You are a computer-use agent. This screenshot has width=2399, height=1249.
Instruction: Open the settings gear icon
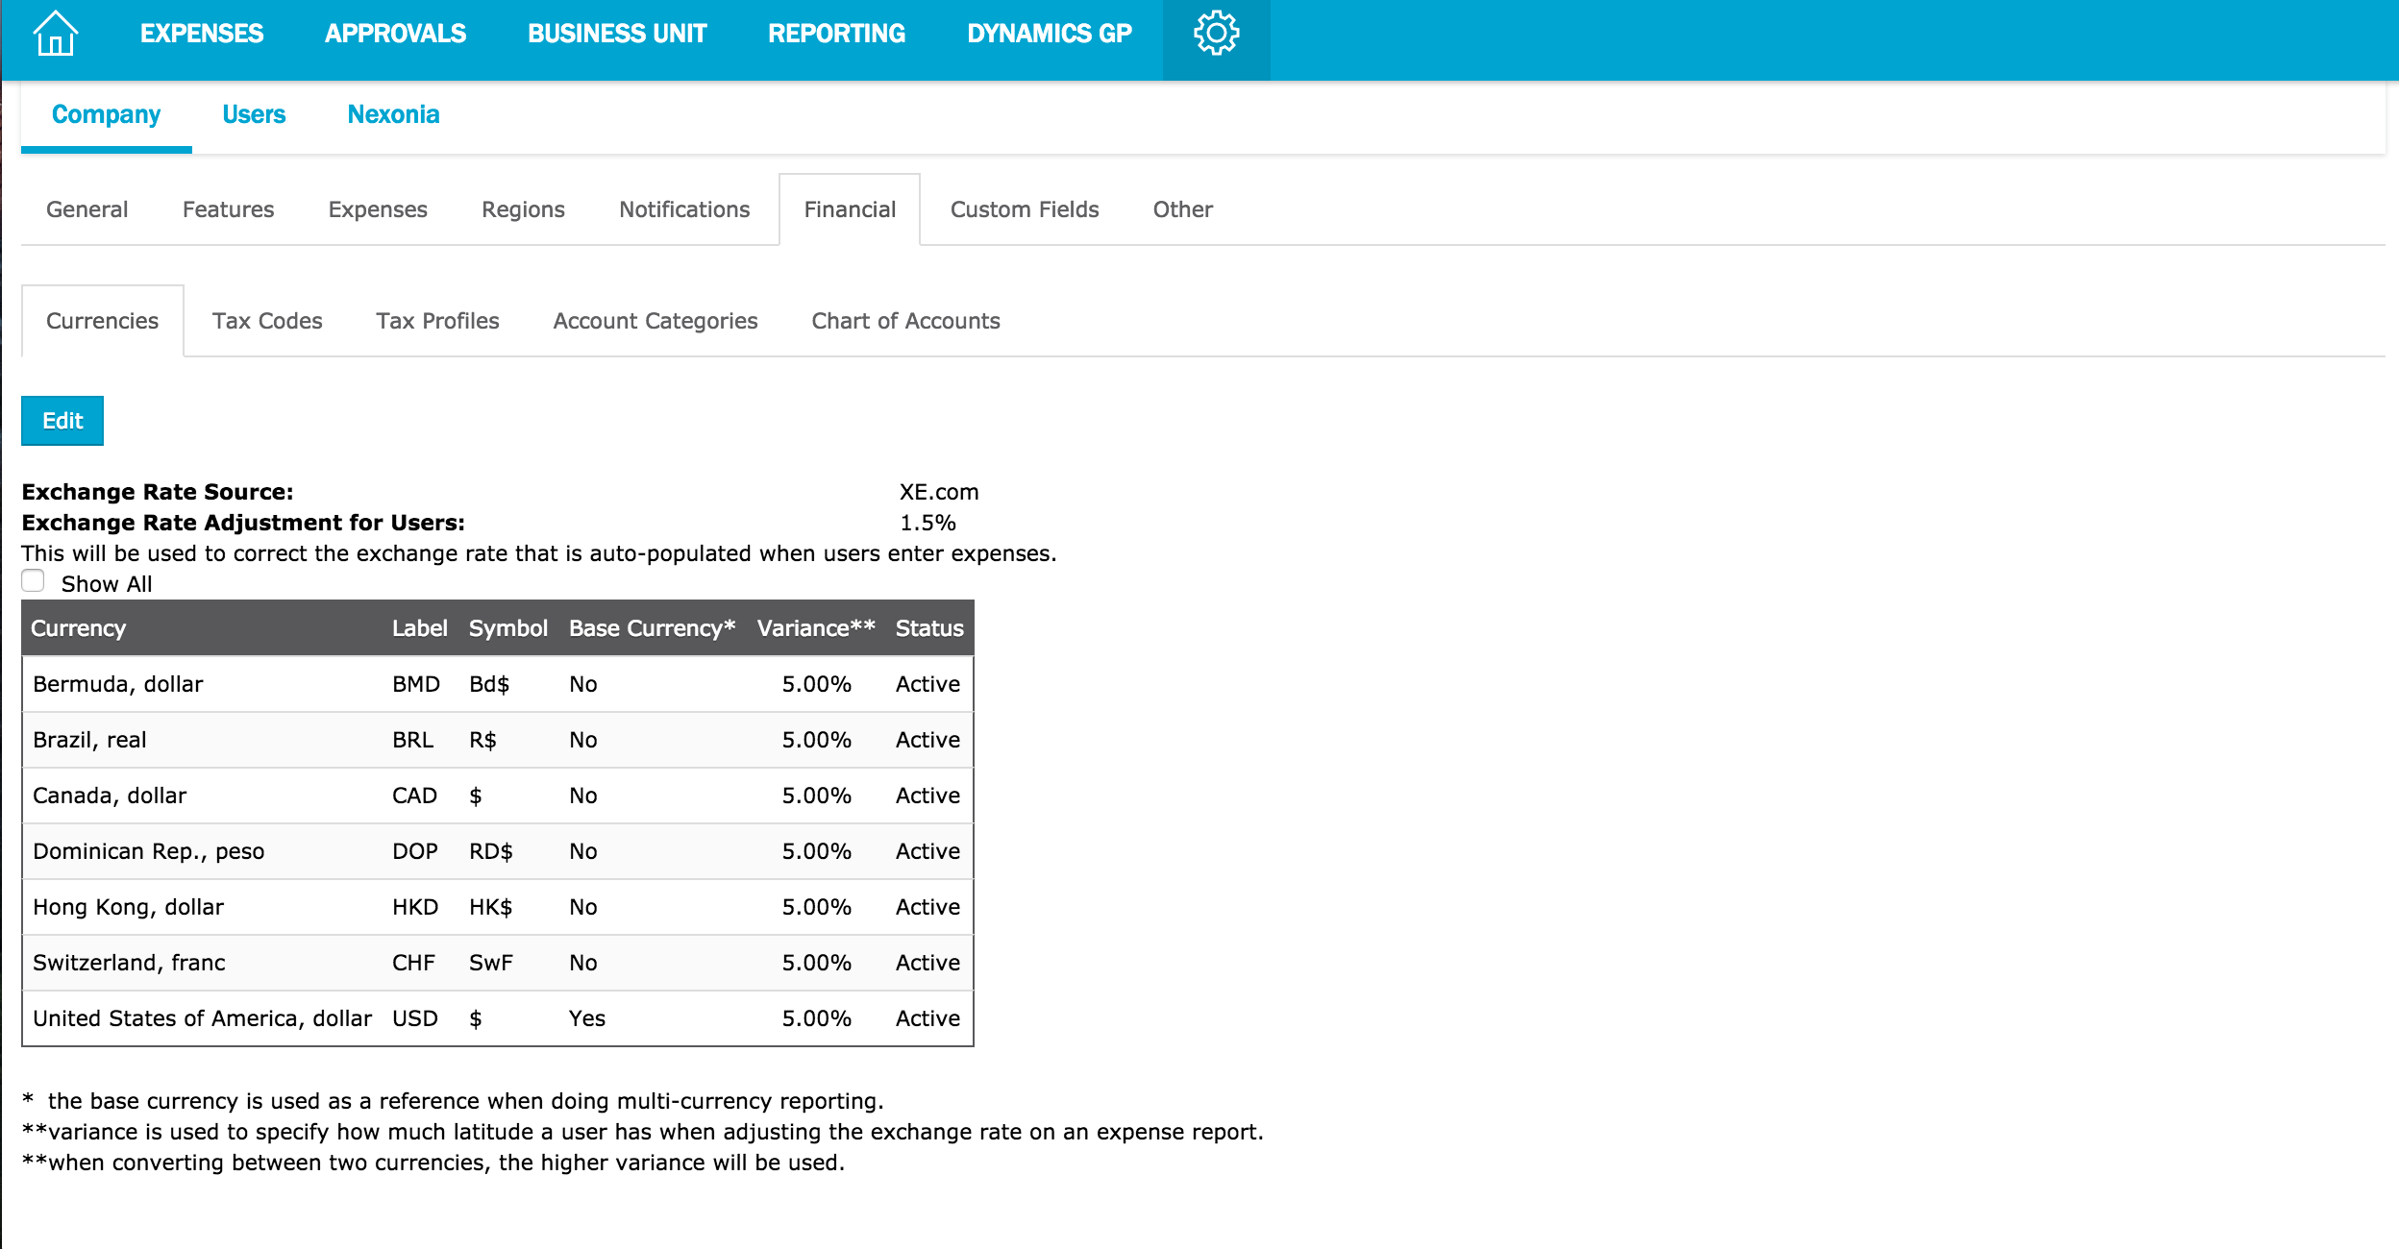(x=1216, y=35)
